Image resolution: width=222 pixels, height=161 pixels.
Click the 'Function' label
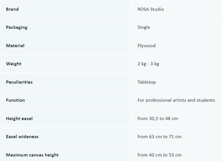click(x=16, y=100)
